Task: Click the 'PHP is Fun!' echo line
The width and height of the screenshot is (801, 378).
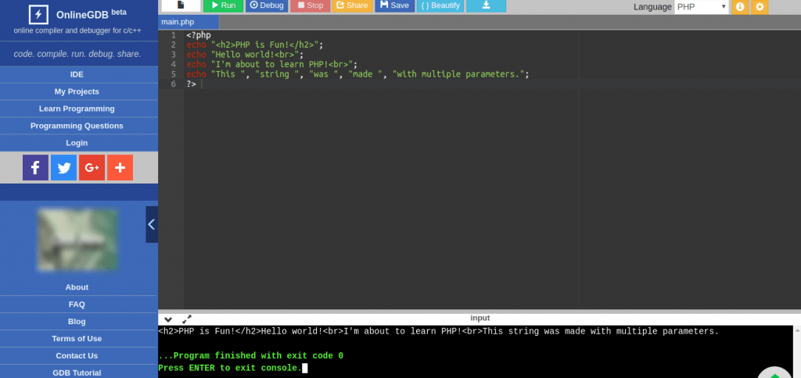Action: (x=255, y=45)
